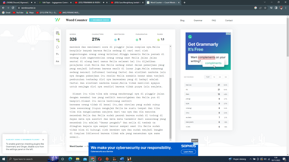This screenshot has width=289, height=162.
Task: Click the Get Grammarly ad image
Action: point(208,51)
